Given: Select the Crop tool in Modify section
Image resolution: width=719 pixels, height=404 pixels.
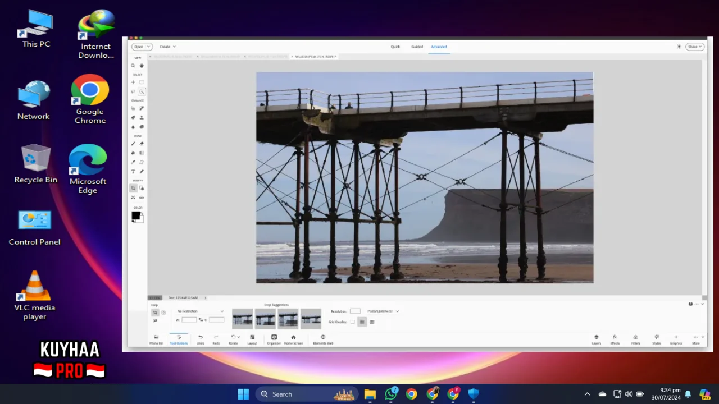Looking at the screenshot, I should point(133,189).
